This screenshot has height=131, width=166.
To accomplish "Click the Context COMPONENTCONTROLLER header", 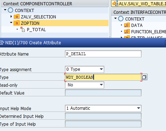I will pyautogui.click(x=55, y=4).
